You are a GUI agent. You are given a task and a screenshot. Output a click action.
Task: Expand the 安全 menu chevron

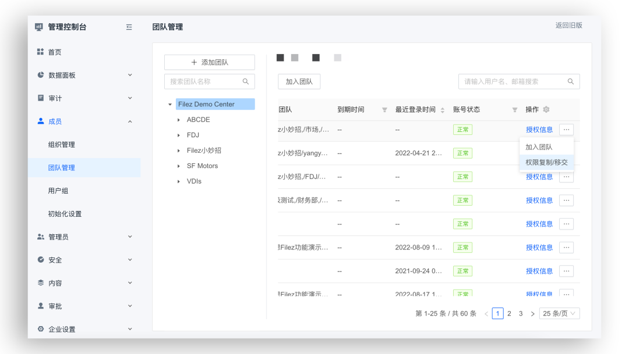(x=130, y=260)
